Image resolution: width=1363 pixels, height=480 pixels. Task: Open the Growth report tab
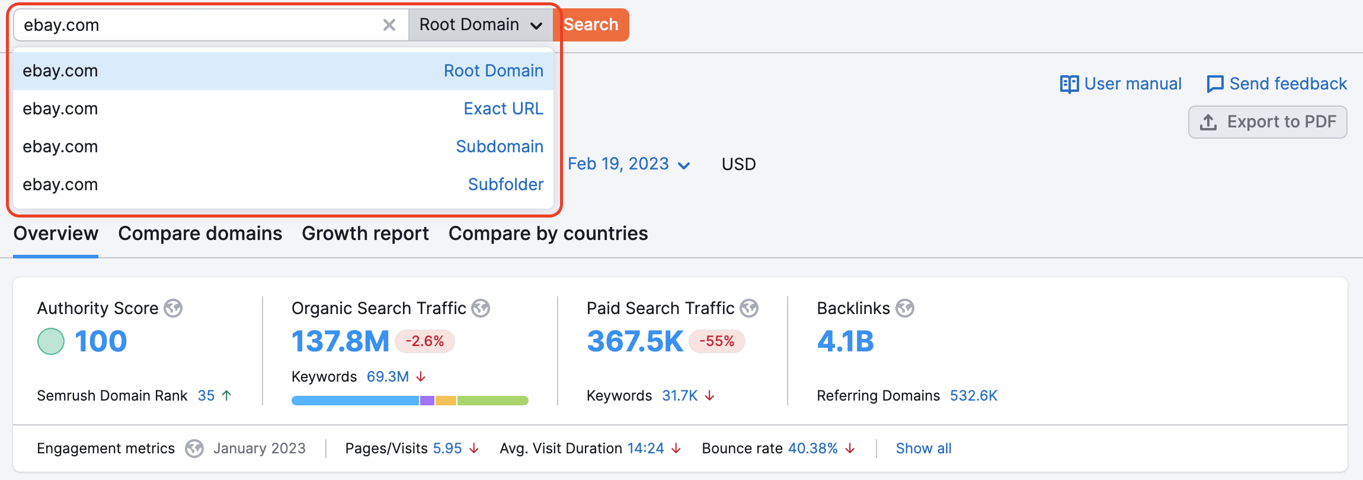point(365,233)
